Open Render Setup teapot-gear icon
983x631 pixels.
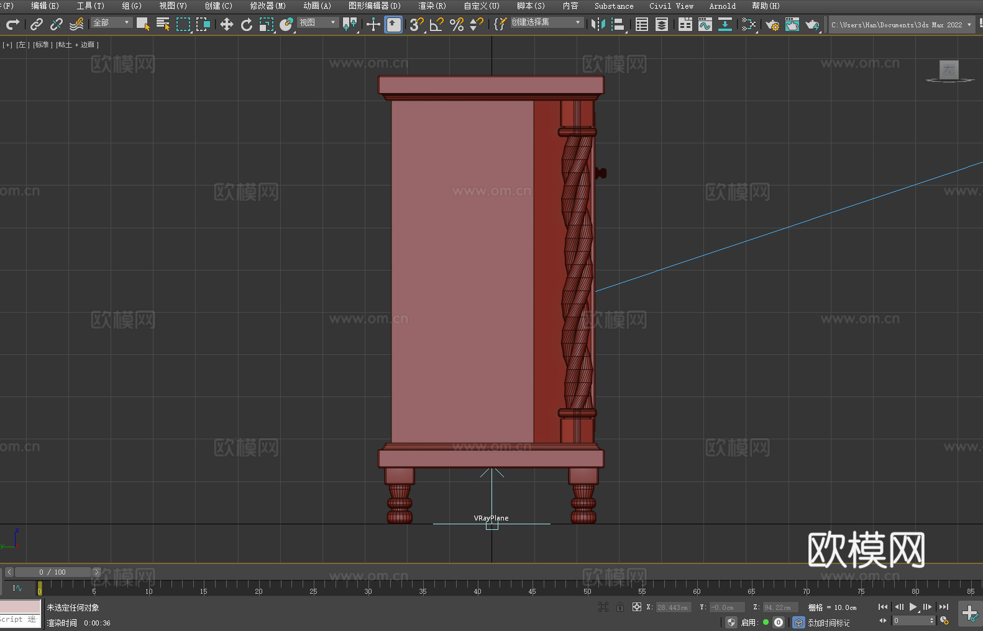(x=772, y=24)
